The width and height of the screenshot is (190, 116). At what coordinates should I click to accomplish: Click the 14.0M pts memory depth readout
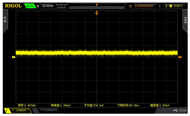coord(62,7)
